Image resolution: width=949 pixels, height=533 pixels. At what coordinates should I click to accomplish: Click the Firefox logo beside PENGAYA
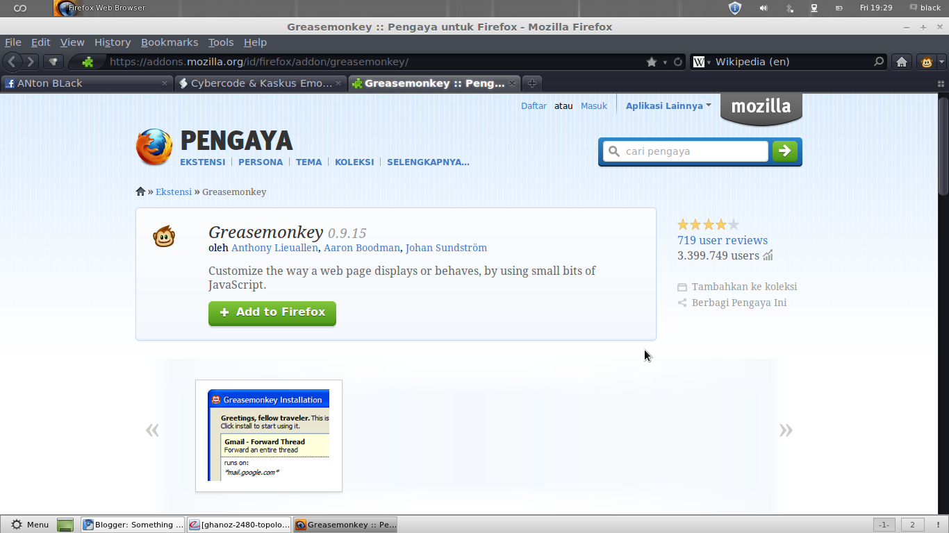click(154, 147)
